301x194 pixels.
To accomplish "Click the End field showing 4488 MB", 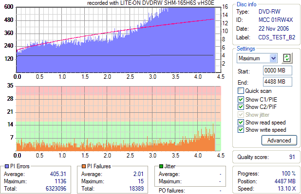I will 278,82.
